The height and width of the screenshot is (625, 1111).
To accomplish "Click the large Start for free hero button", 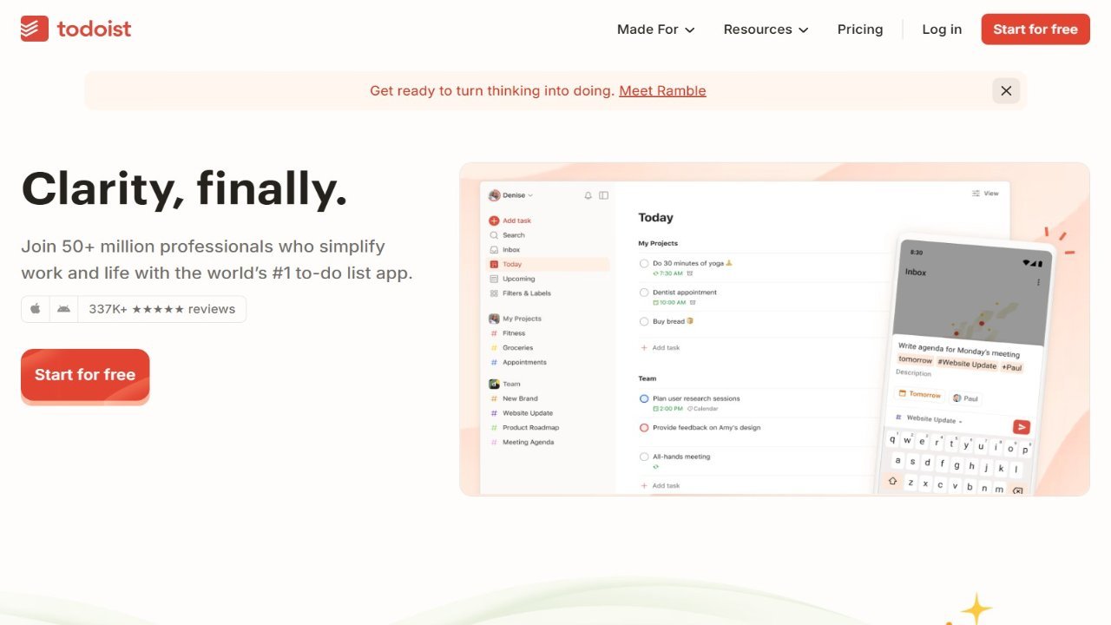I will point(85,375).
